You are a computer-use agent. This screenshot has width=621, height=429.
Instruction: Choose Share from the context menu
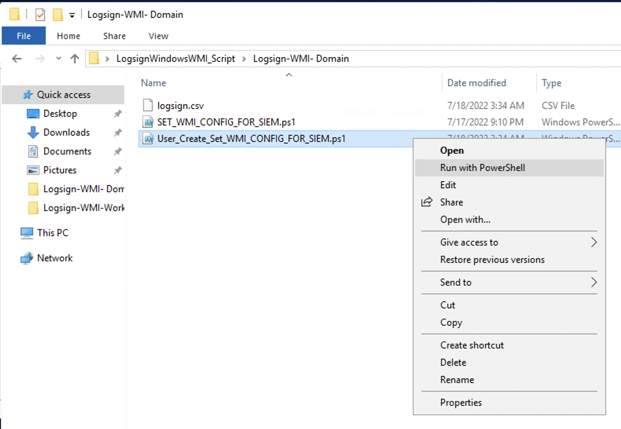click(x=509, y=202)
